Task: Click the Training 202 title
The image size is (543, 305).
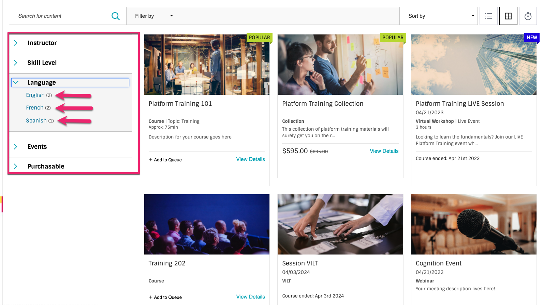Action: (x=167, y=263)
